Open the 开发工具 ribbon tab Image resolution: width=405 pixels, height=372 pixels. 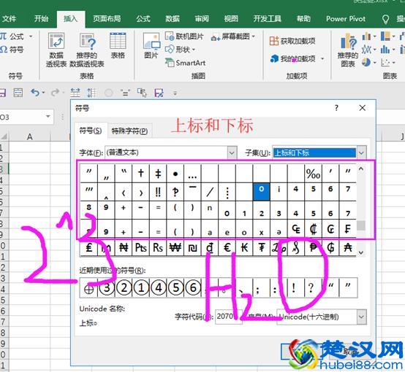click(x=268, y=18)
